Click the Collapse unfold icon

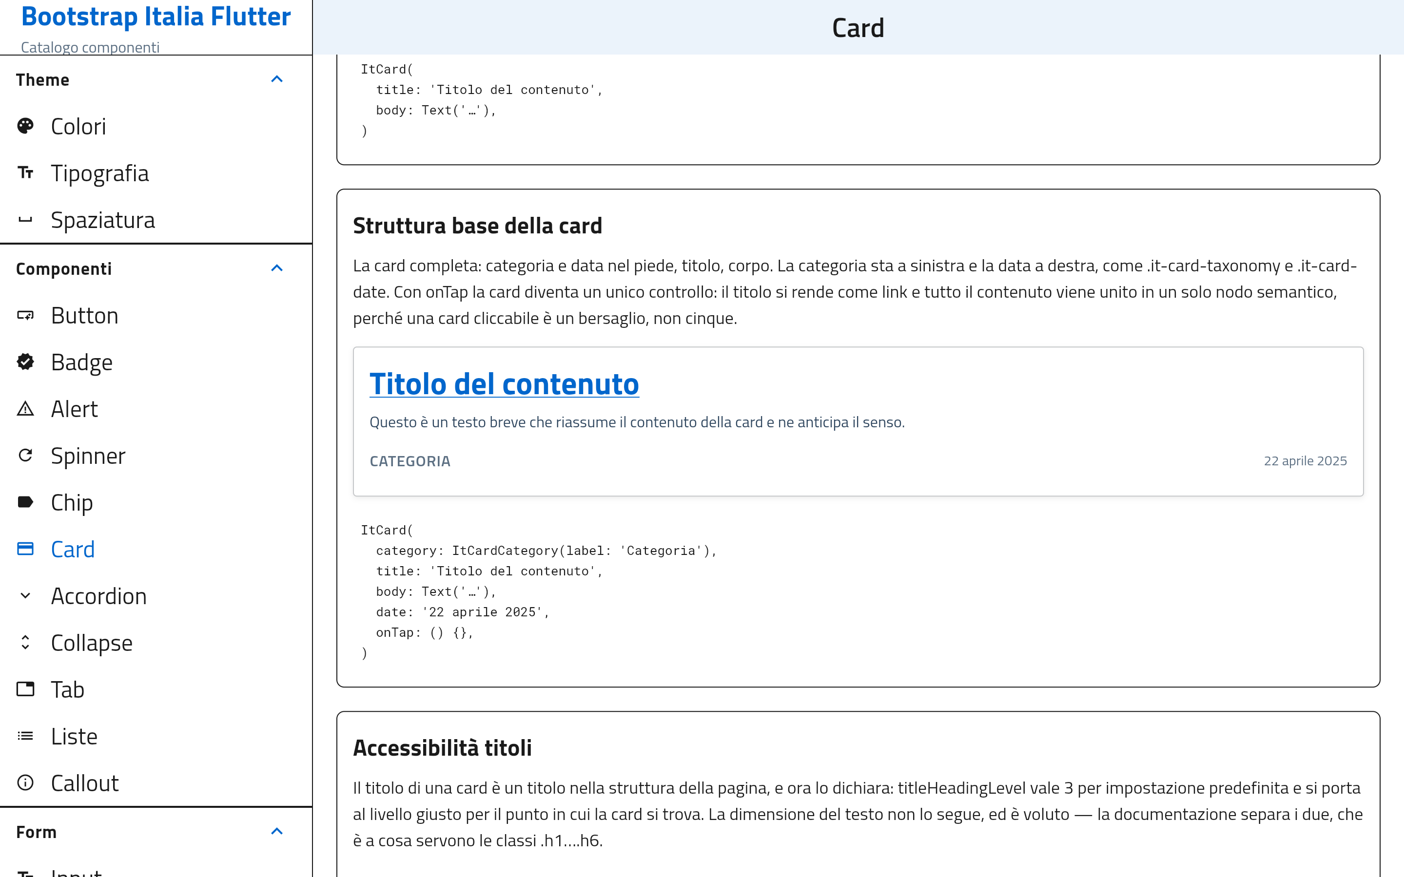click(25, 643)
